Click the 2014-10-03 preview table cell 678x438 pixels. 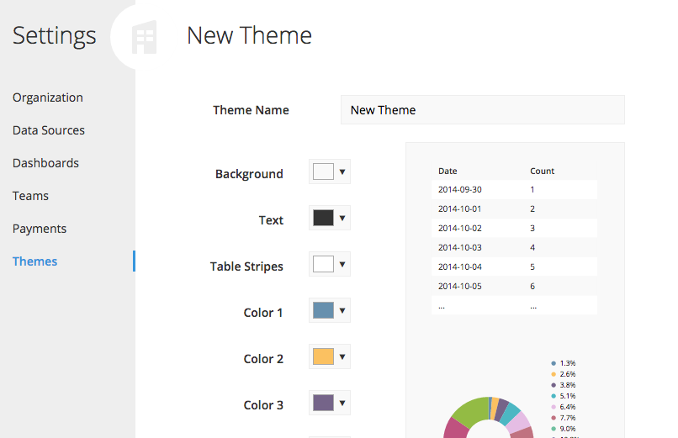[x=459, y=247]
